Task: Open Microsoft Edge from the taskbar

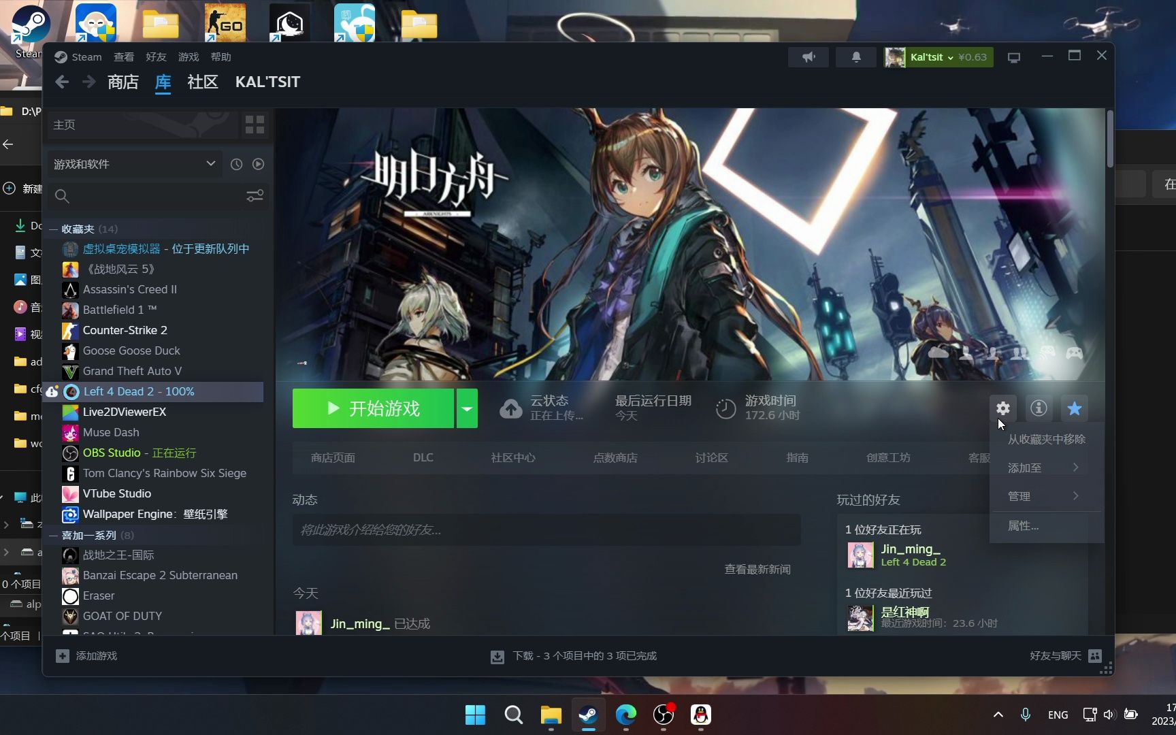Action: 626,715
